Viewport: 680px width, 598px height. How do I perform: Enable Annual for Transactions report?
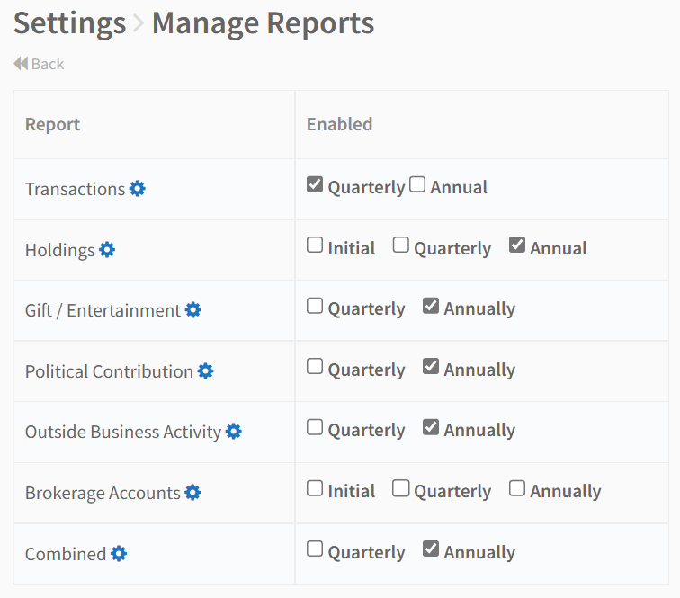(417, 183)
